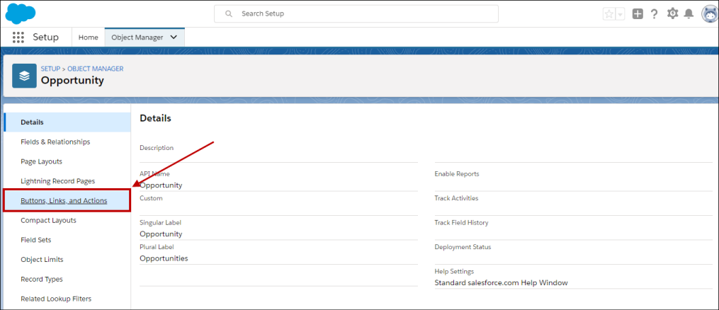This screenshot has height=310, width=719.
Task: Click the favorites star icon
Action: click(608, 14)
